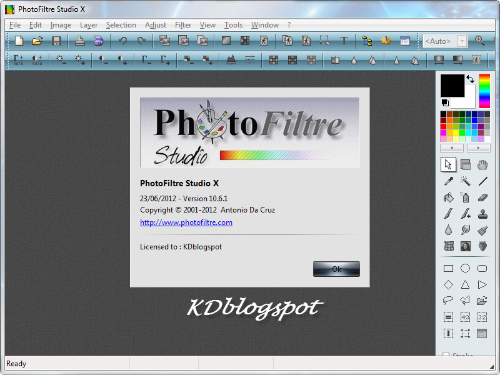Screen dimensions: 500x375
Task: Create a new image with New icon
Action: tap(19, 41)
